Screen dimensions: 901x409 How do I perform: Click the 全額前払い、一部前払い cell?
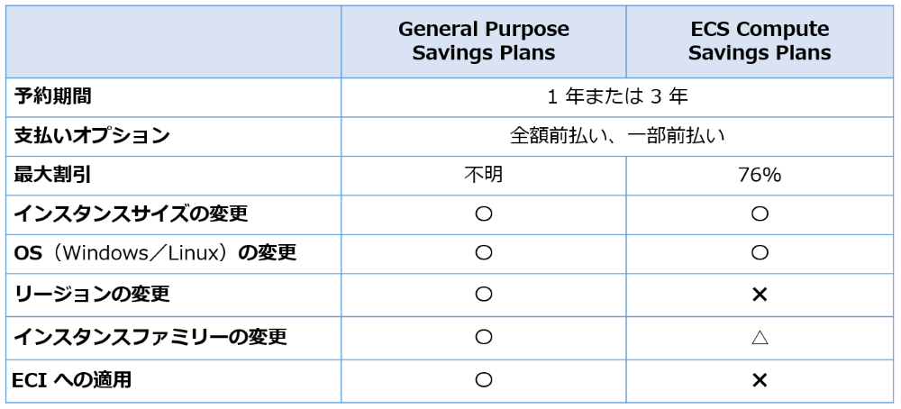click(618, 136)
